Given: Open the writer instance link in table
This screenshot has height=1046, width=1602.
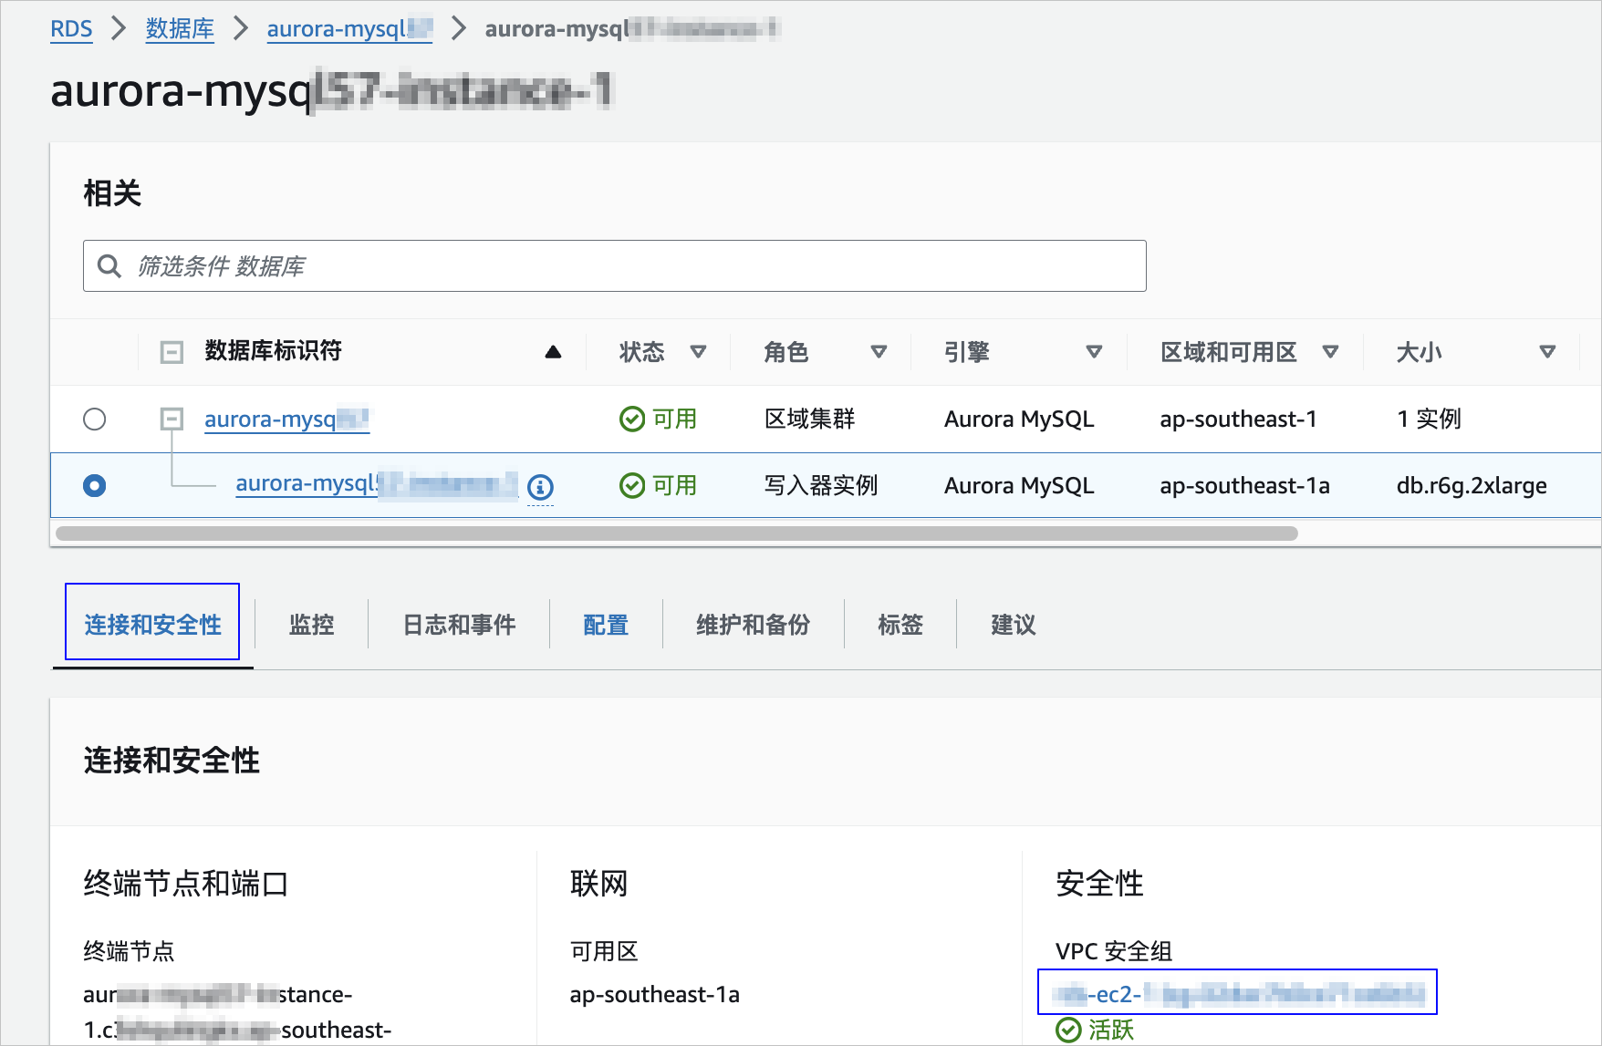Looking at the screenshot, I should [x=377, y=484].
